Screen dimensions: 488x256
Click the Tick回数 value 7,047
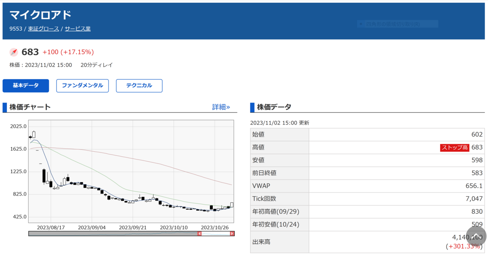click(474, 198)
